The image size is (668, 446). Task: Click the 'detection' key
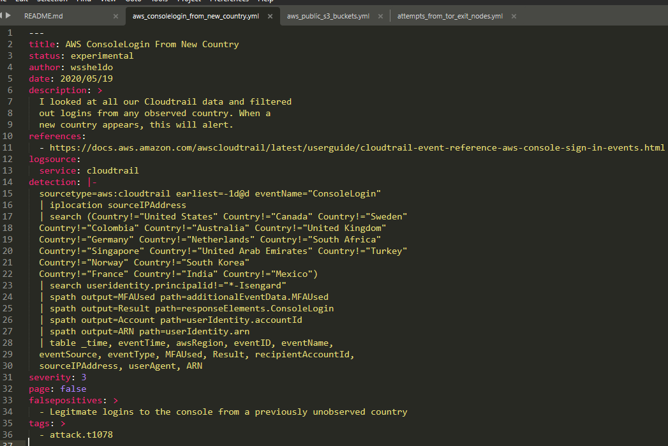click(52, 182)
